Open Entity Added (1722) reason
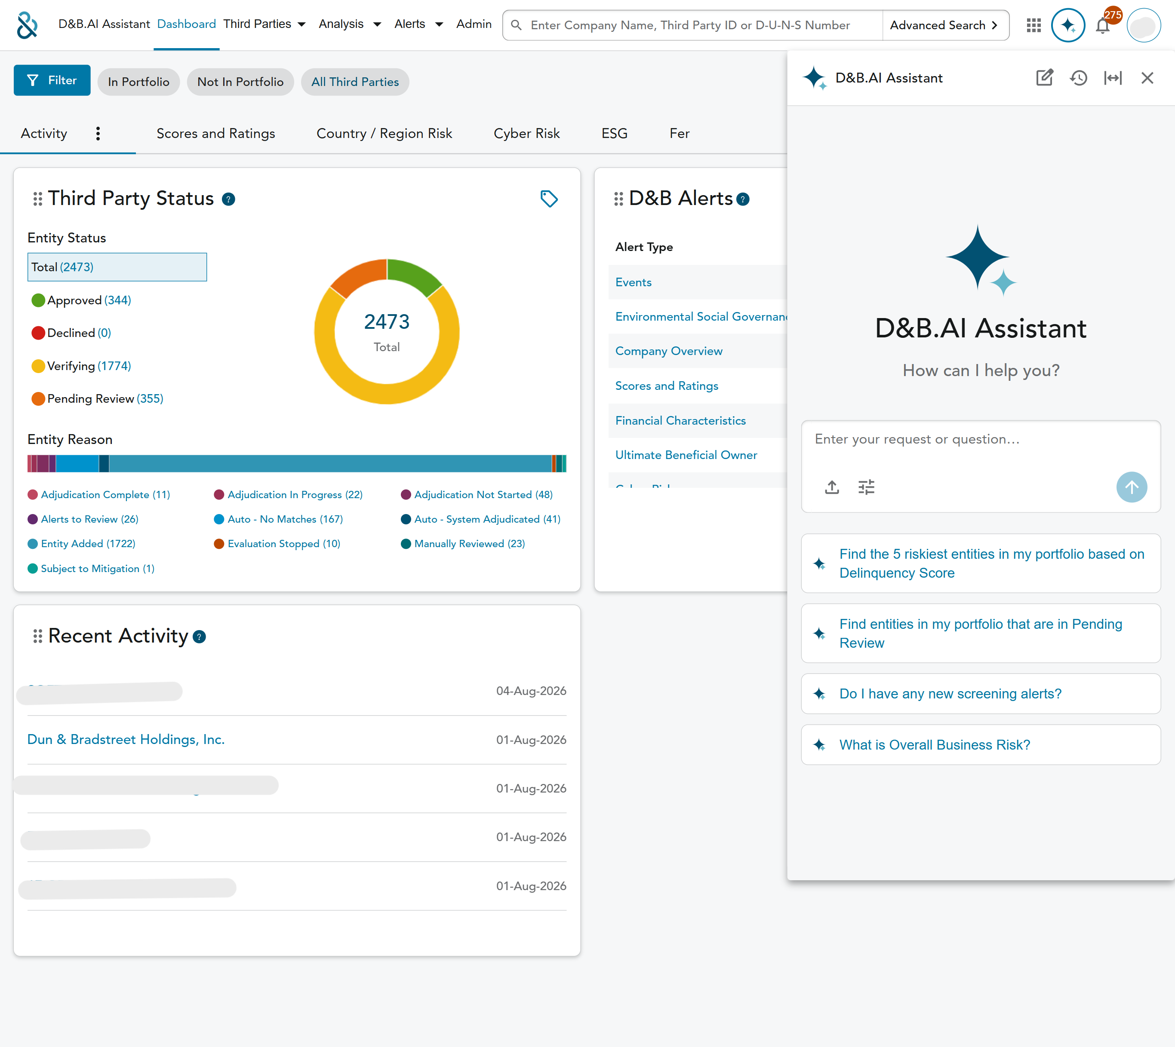 pyautogui.click(x=82, y=544)
